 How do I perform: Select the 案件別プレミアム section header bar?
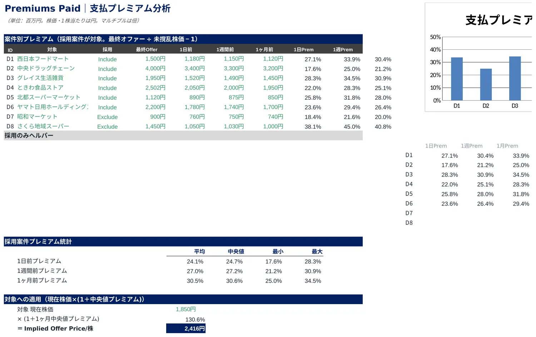(x=183, y=39)
